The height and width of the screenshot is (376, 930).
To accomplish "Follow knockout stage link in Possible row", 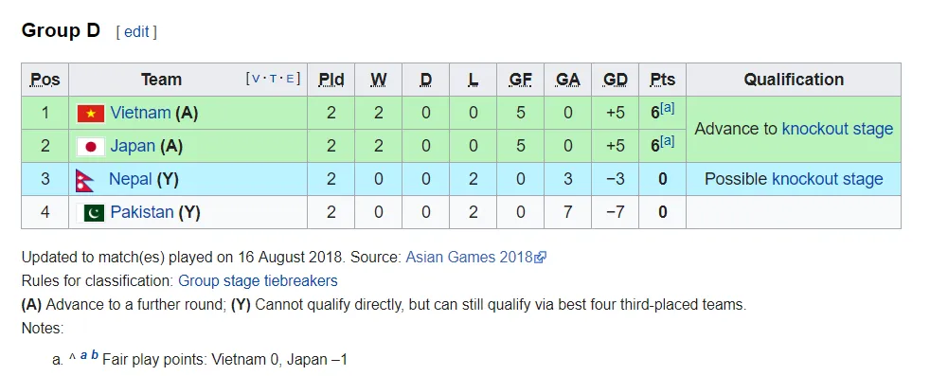I will pos(828,179).
